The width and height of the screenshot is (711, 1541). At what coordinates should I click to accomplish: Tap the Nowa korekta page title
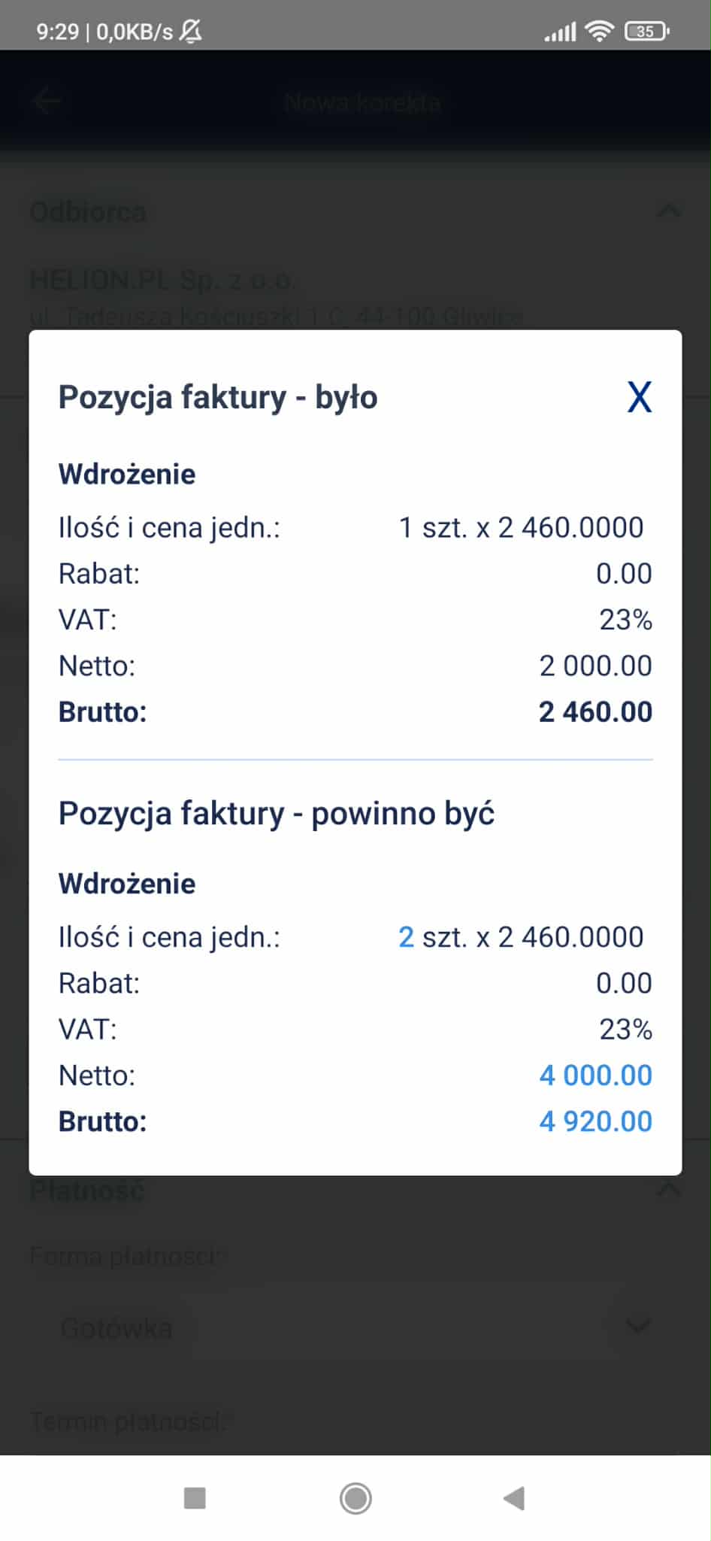(x=363, y=102)
